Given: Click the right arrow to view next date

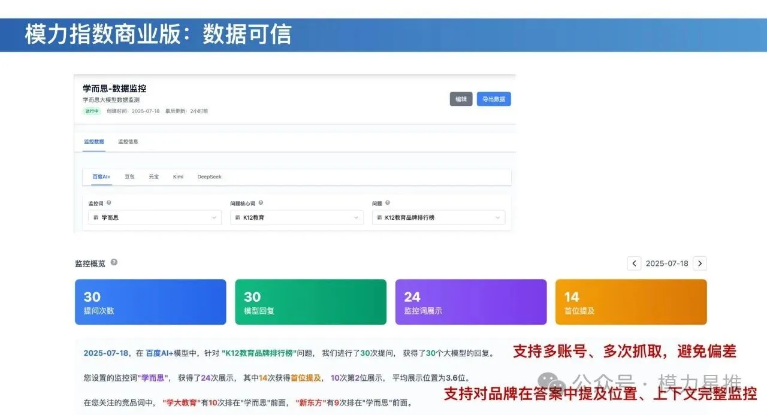Looking at the screenshot, I should pyautogui.click(x=700, y=263).
